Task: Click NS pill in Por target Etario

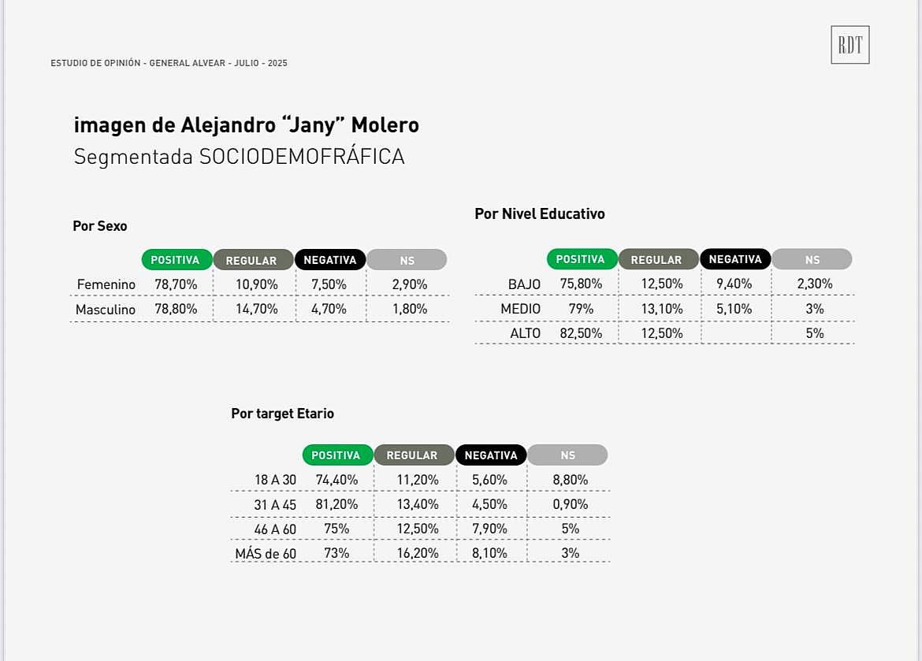Action: (x=567, y=455)
